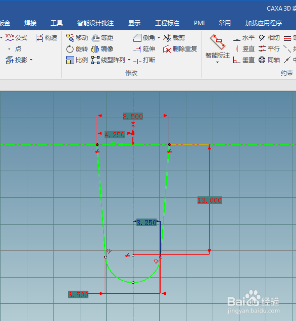The width and height of the screenshot is (296, 321).
Task: Select the 比例 (scale) tool
Action: pyautogui.click(x=77, y=60)
